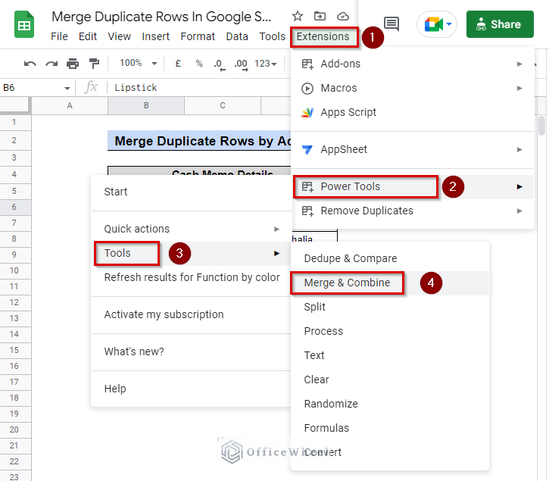This screenshot has width=549, height=481.
Task: Select Dedupe & Compare option
Action: [x=389, y=258]
